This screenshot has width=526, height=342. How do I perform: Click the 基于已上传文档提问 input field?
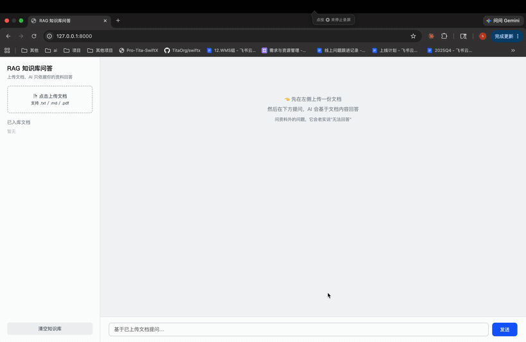[x=298, y=329]
